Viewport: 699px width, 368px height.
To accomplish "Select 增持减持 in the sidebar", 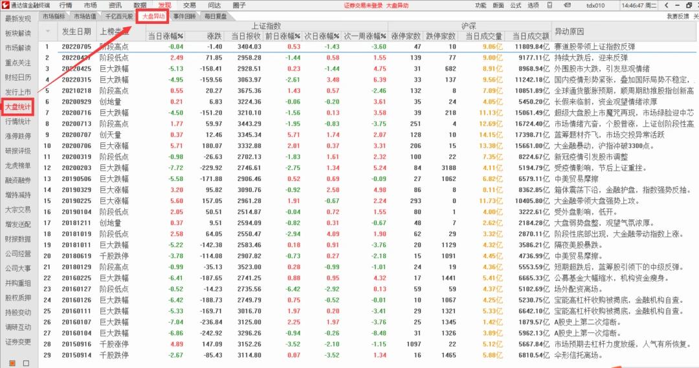I will pyautogui.click(x=18, y=195).
